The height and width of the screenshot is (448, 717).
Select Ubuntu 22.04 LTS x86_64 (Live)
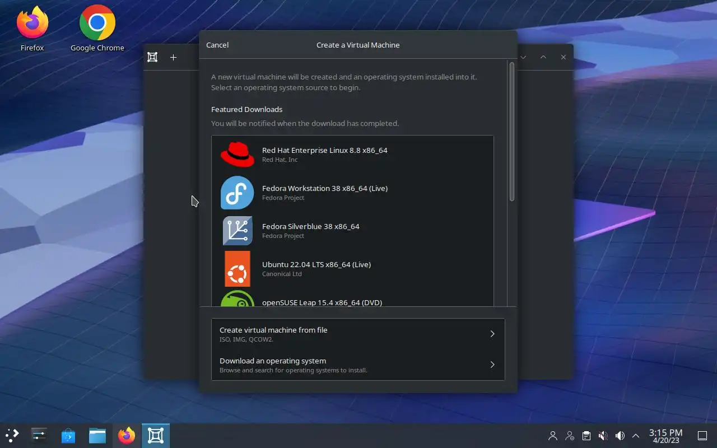click(352, 269)
